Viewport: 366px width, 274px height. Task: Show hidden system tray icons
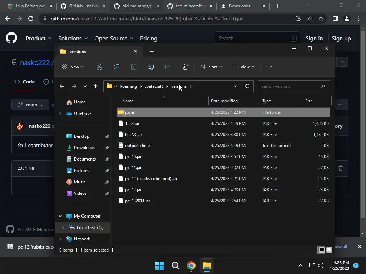coord(301,265)
